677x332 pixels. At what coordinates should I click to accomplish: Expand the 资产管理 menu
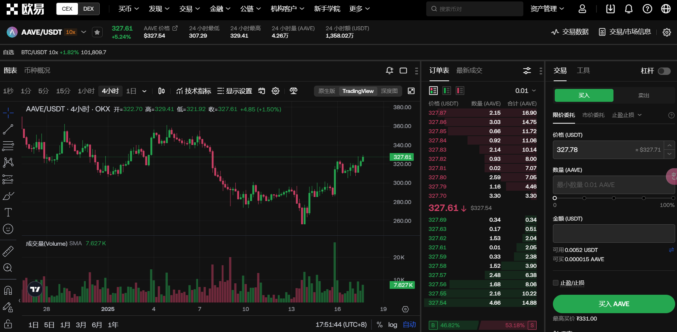(x=547, y=9)
